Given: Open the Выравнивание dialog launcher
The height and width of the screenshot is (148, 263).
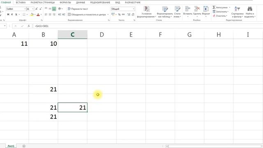Looking at the screenshot, I should 108,20.
